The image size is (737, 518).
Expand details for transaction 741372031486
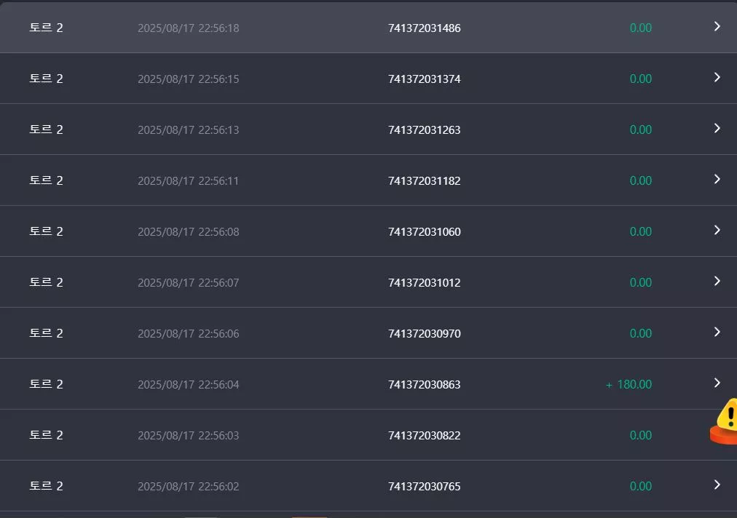(717, 27)
